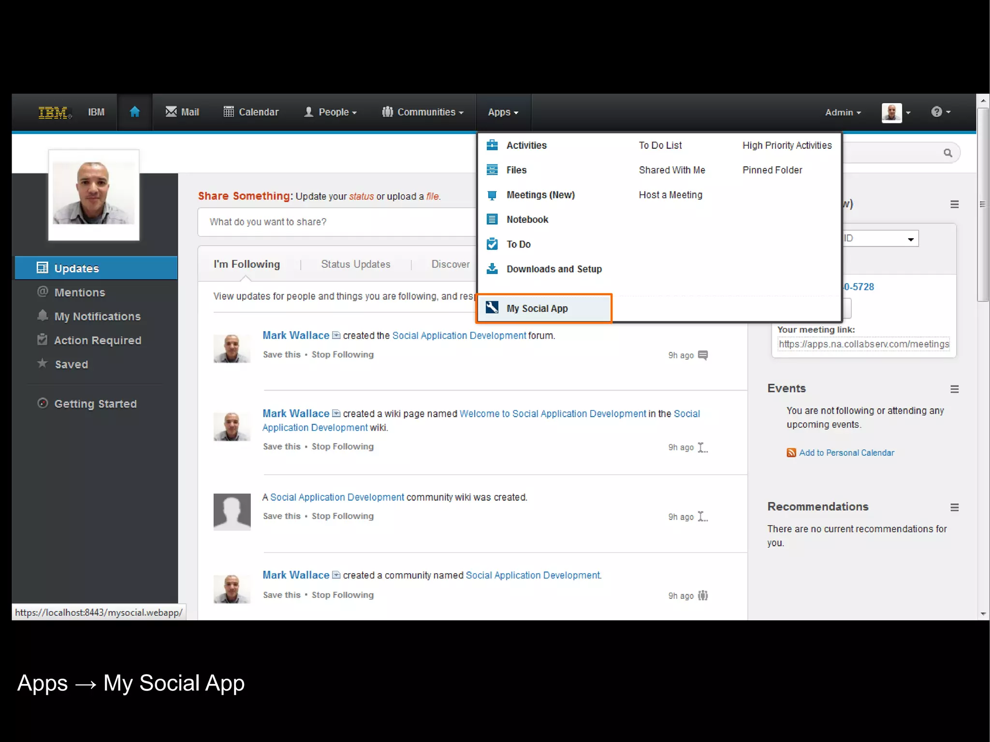Viewport: 990px width, 742px height.
Task: Open Files from Apps menu
Action: 516,170
